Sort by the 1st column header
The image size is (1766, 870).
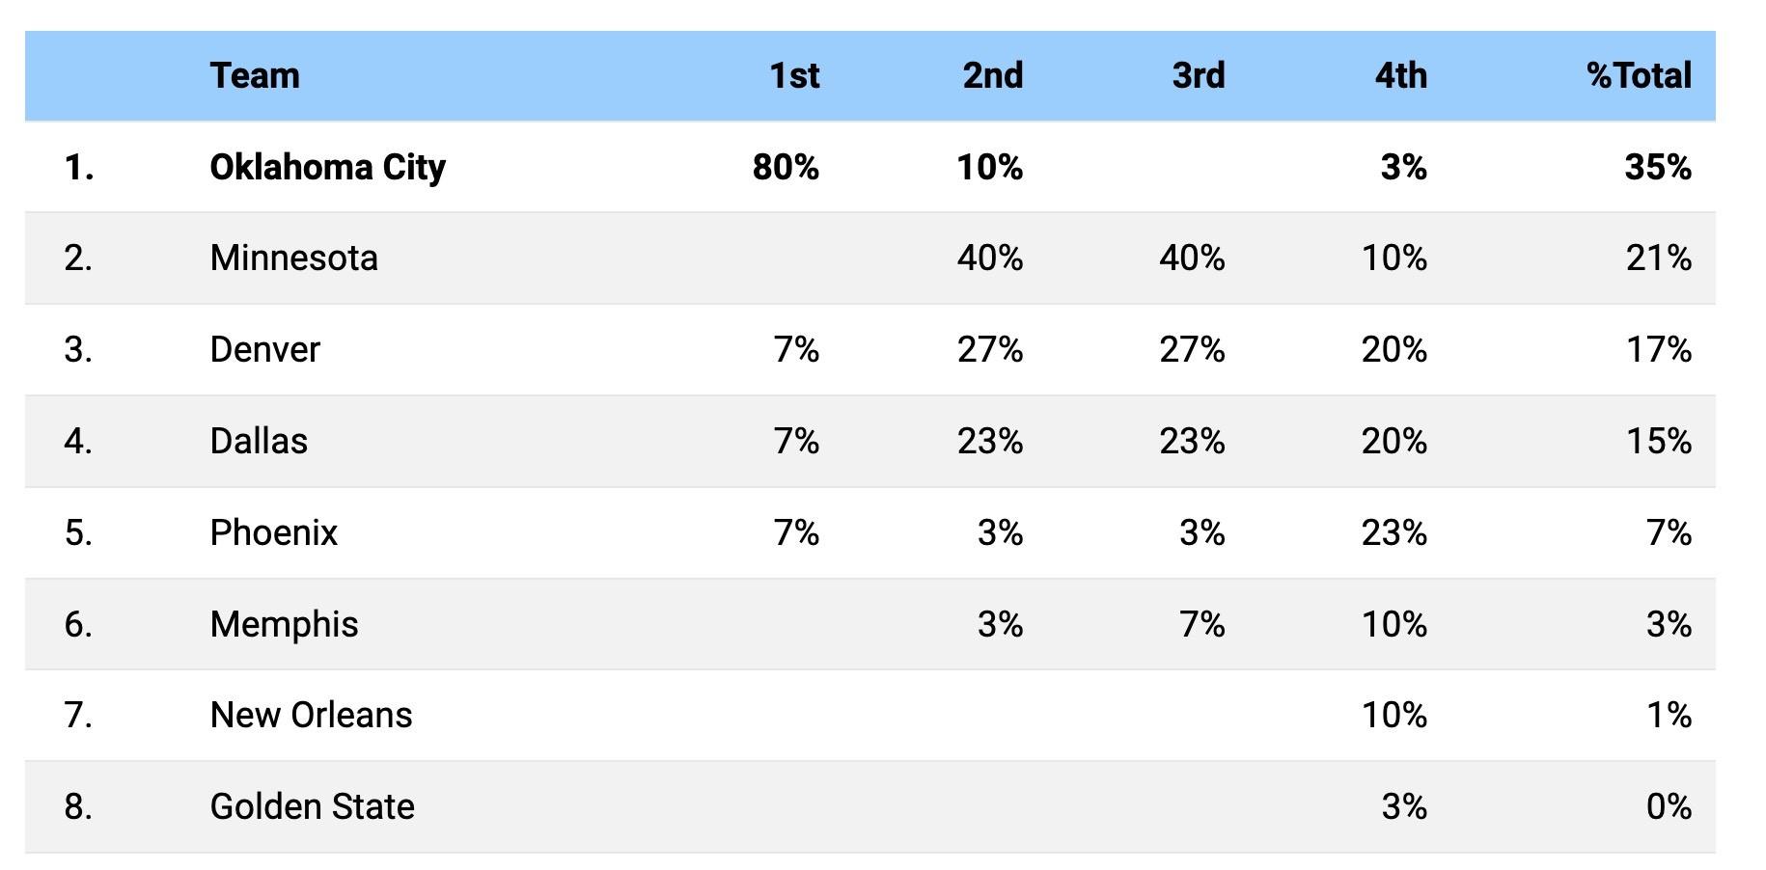793,75
